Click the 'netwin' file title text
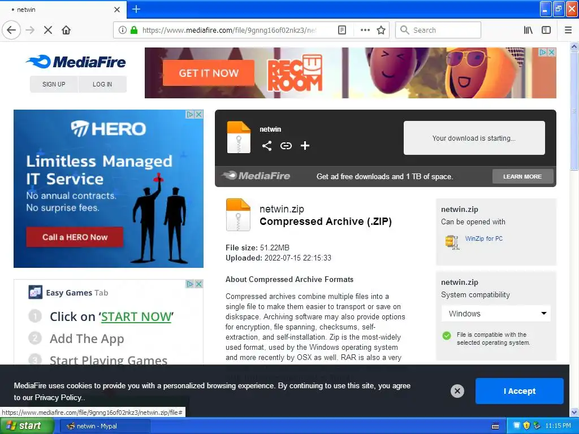The width and height of the screenshot is (579, 434). (x=270, y=129)
